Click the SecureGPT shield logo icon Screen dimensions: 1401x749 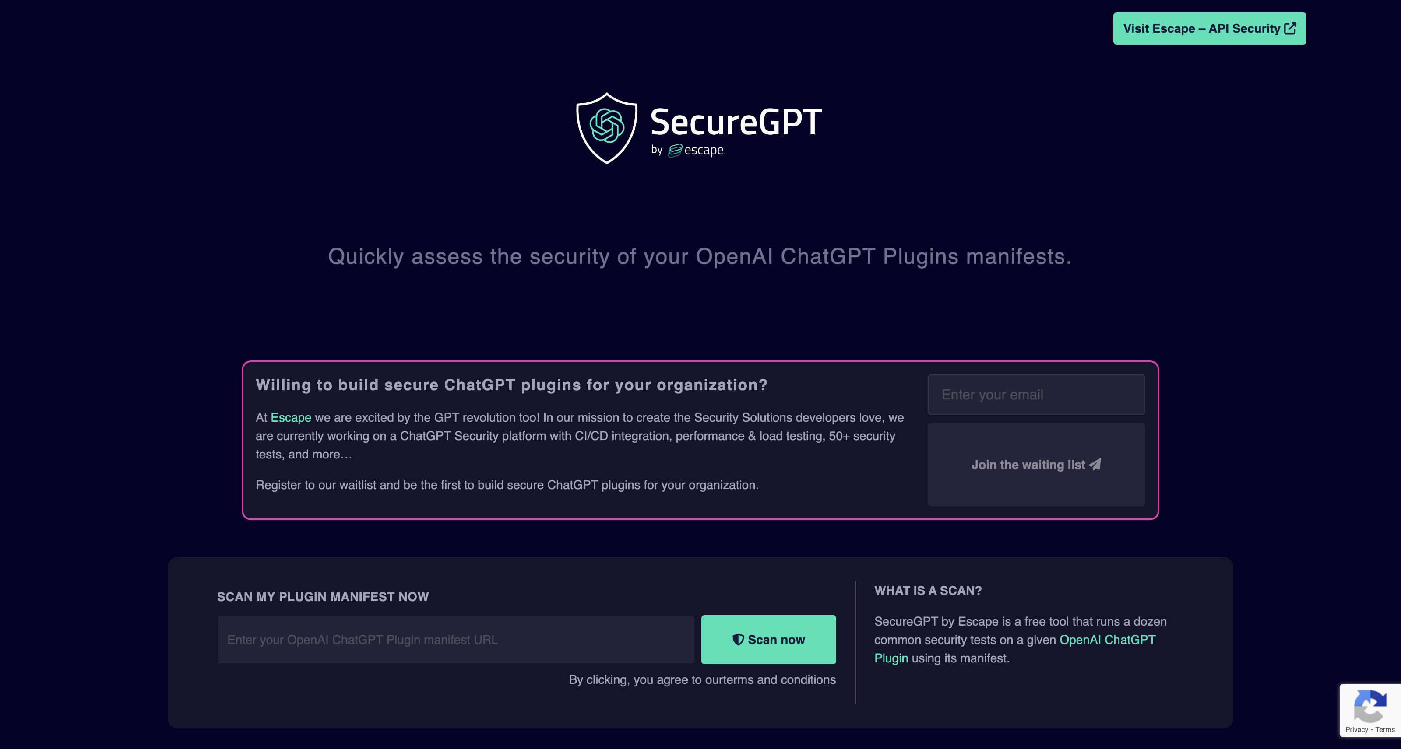click(606, 128)
